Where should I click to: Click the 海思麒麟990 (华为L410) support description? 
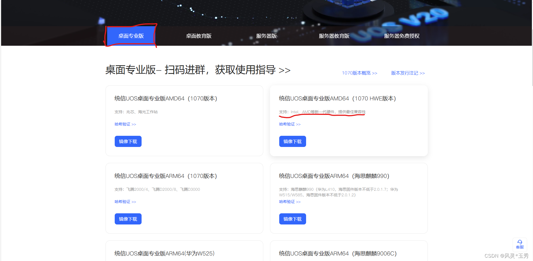pos(339,192)
